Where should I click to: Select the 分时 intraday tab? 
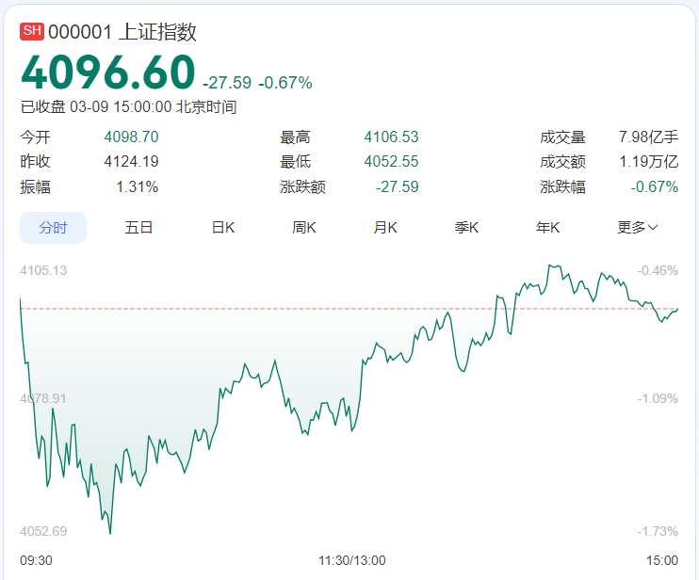54,228
